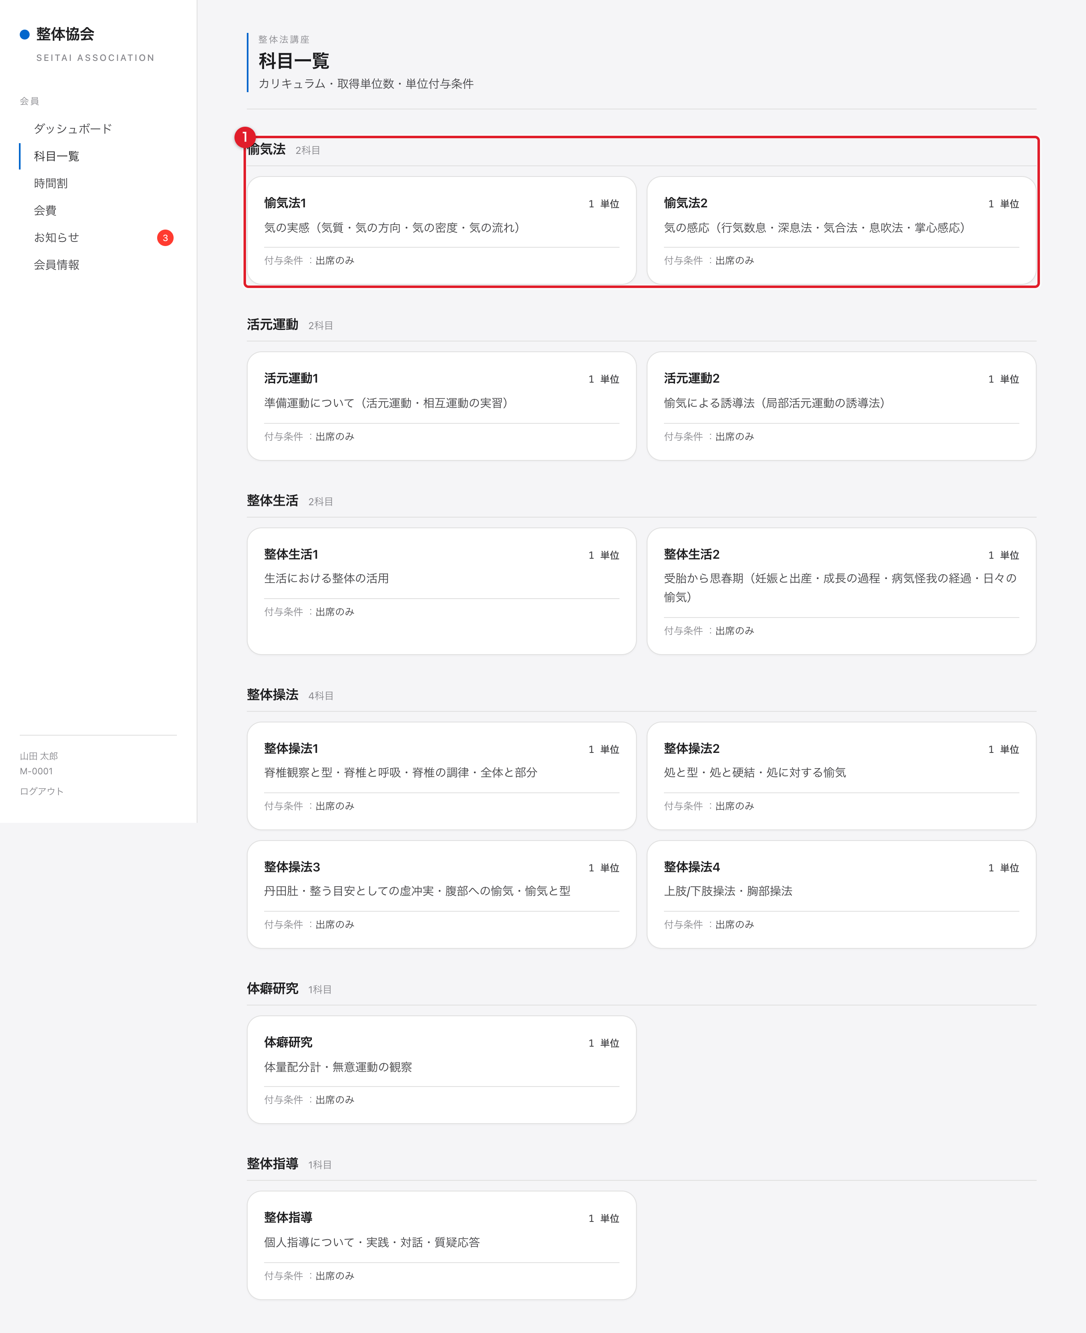This screenshot has width=1086, height=1333.
Task: Click the 整体指導 section heading
Action: tap(273, 1163)
